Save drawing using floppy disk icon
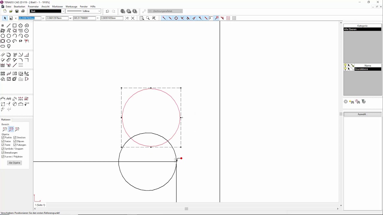 pyautogui.click(x=17, y=11)
